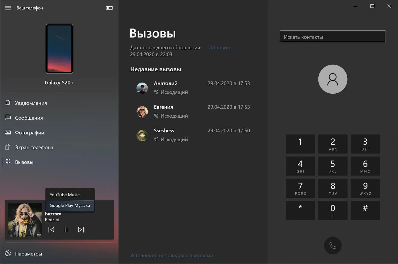Click Анатолий's avatar photo
This screenshot has width=398, height=264.
point(142,88)
